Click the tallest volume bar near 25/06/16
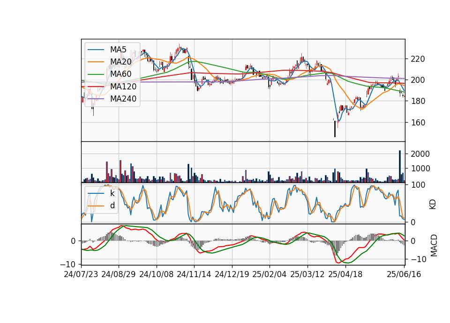Image resolution: width=450 pixels, height=323 pixels. pos(400,166)
